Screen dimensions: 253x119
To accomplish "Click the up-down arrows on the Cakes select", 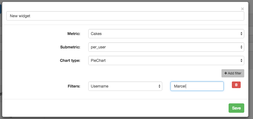I will (241, 34).
